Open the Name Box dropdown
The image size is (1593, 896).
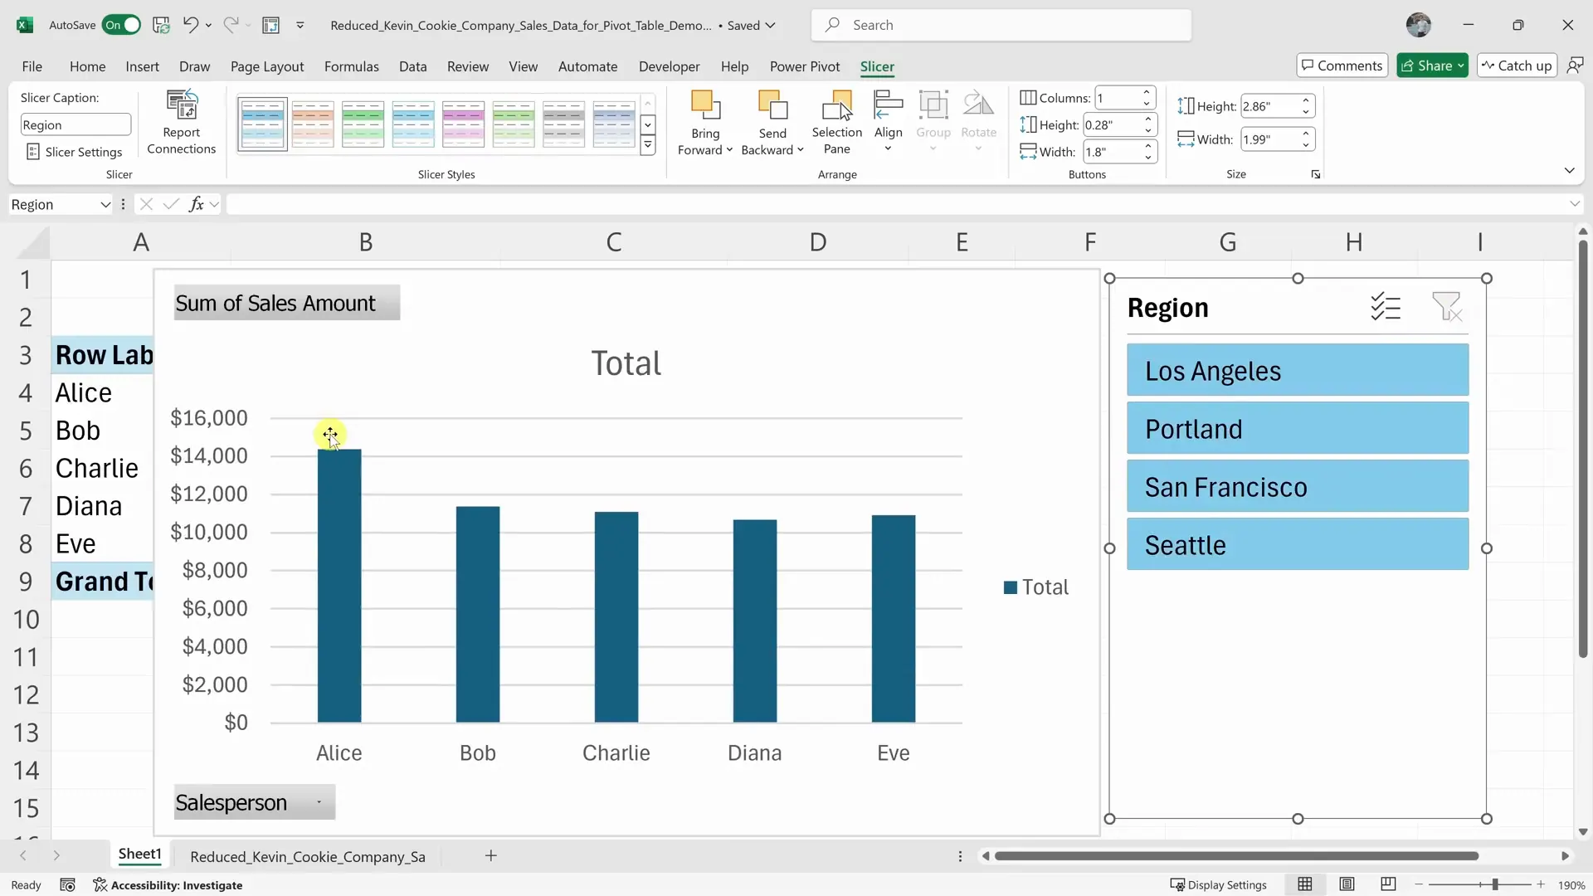(105, 205)
